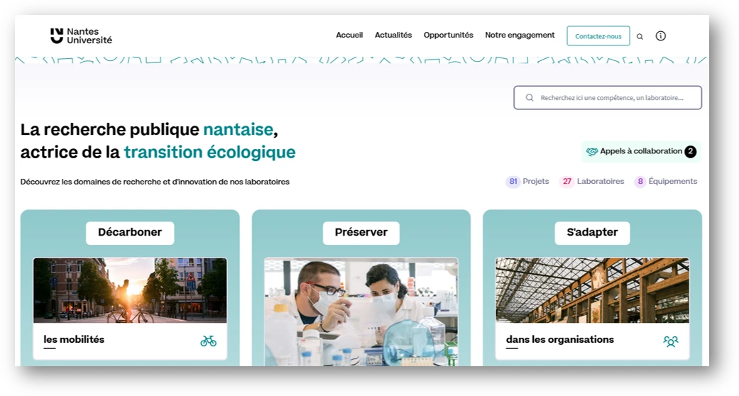Click the 8 équipements count badge

pos(640,182)
